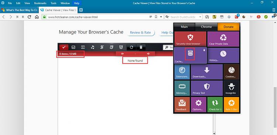
Task: Switch to 'What's The Best Way' tab
Action: point(20,10)
